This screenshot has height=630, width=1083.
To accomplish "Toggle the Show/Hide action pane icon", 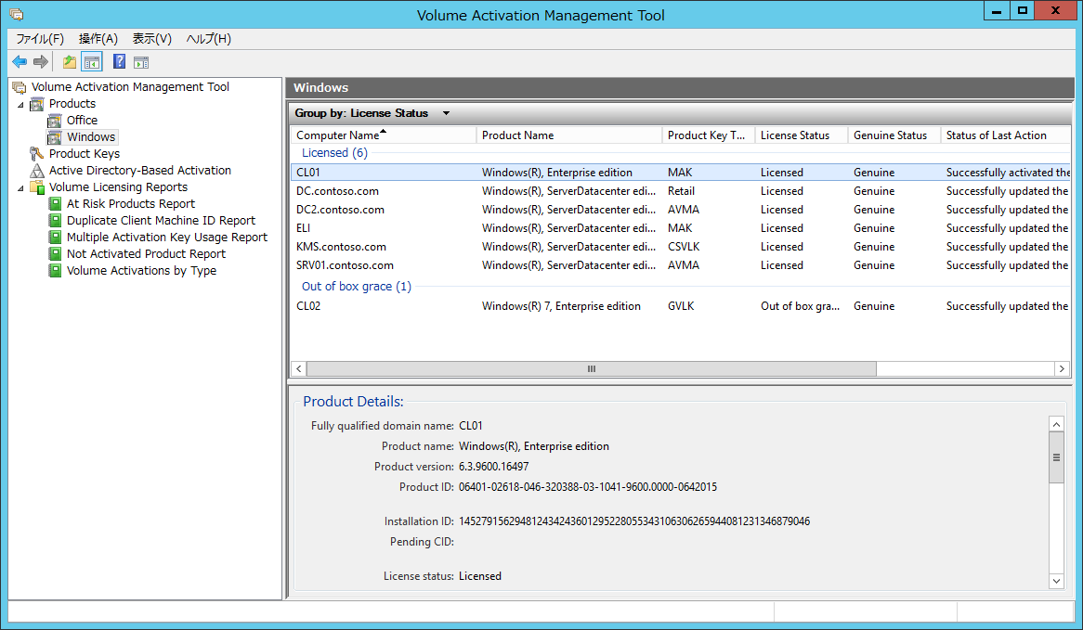I will (141, 63).
